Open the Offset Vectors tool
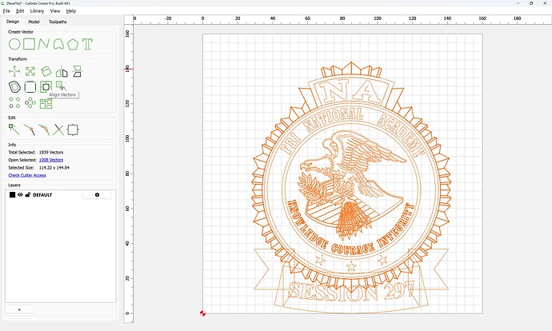Screen dimensions: 552x331 point(14,87)
